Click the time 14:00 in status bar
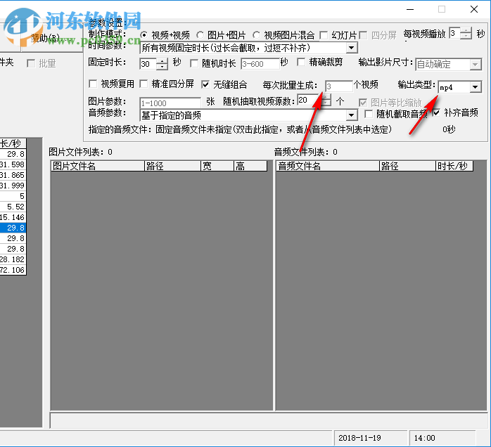This screenshot has width=491, height=447. point(442,438)
